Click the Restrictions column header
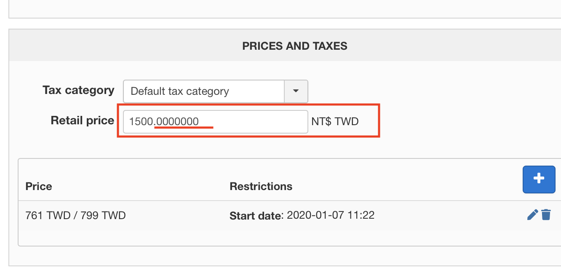The width and height of the screenshot is (561, 268). [261, 186]
